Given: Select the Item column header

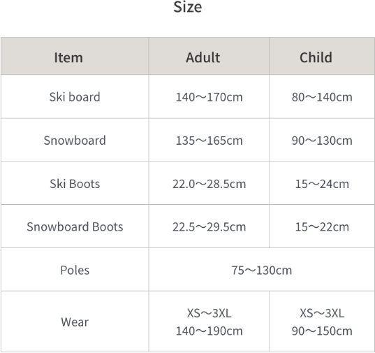Looking at the screenshot, I should coord(68,57).
